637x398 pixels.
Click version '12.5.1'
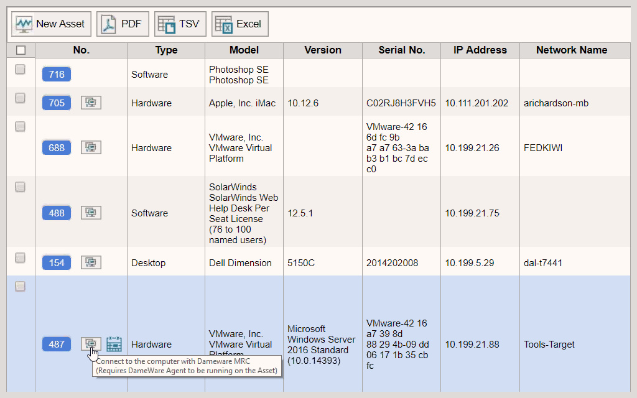300,213
